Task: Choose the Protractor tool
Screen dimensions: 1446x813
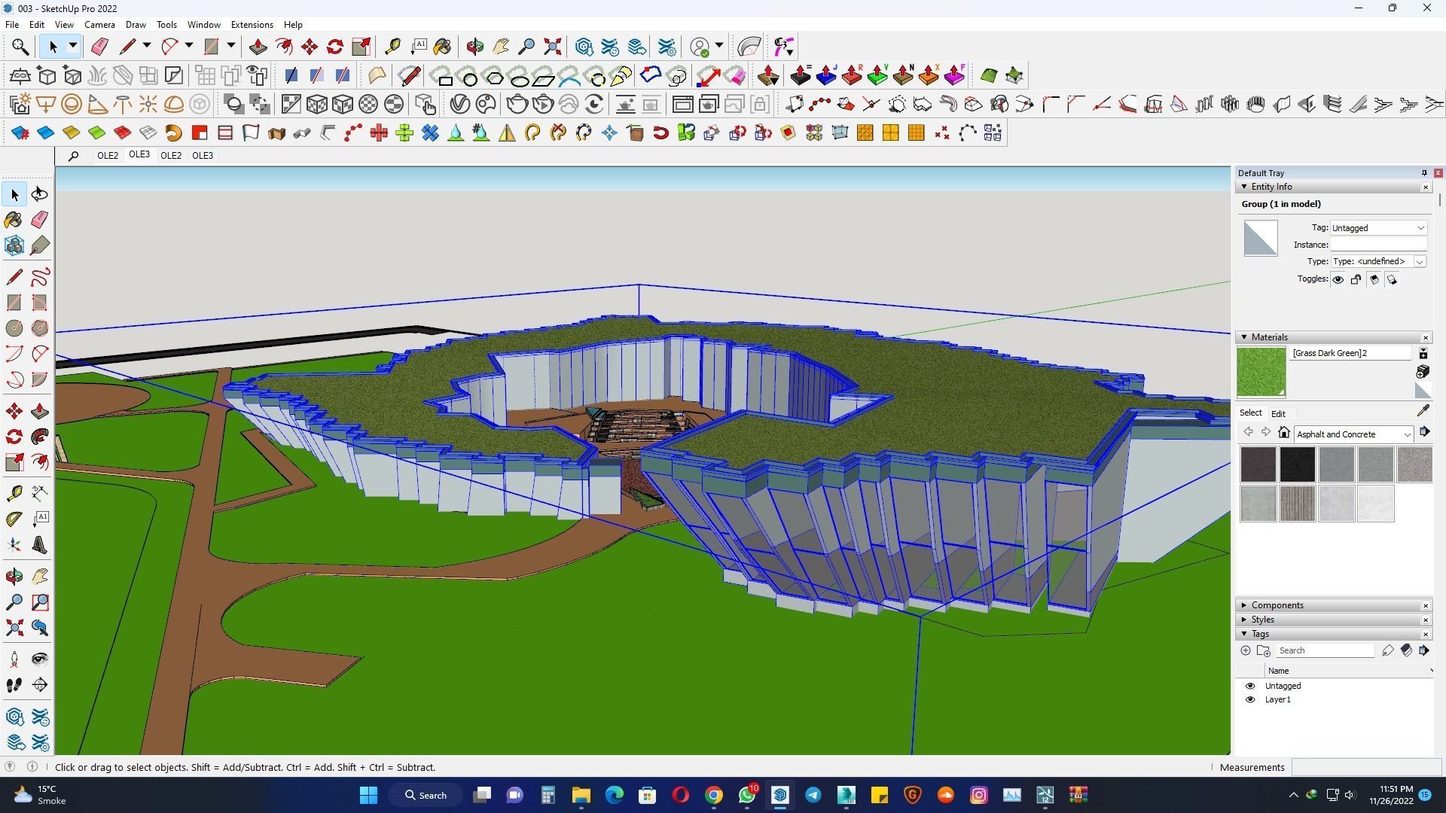Action: pos(14,519)
